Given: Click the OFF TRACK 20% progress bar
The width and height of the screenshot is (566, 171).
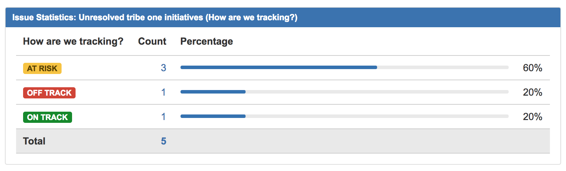Looking at the screenshot, I should click(x=345, y=92).
